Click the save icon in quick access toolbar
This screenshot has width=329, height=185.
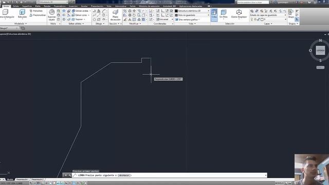coord(12,2)
